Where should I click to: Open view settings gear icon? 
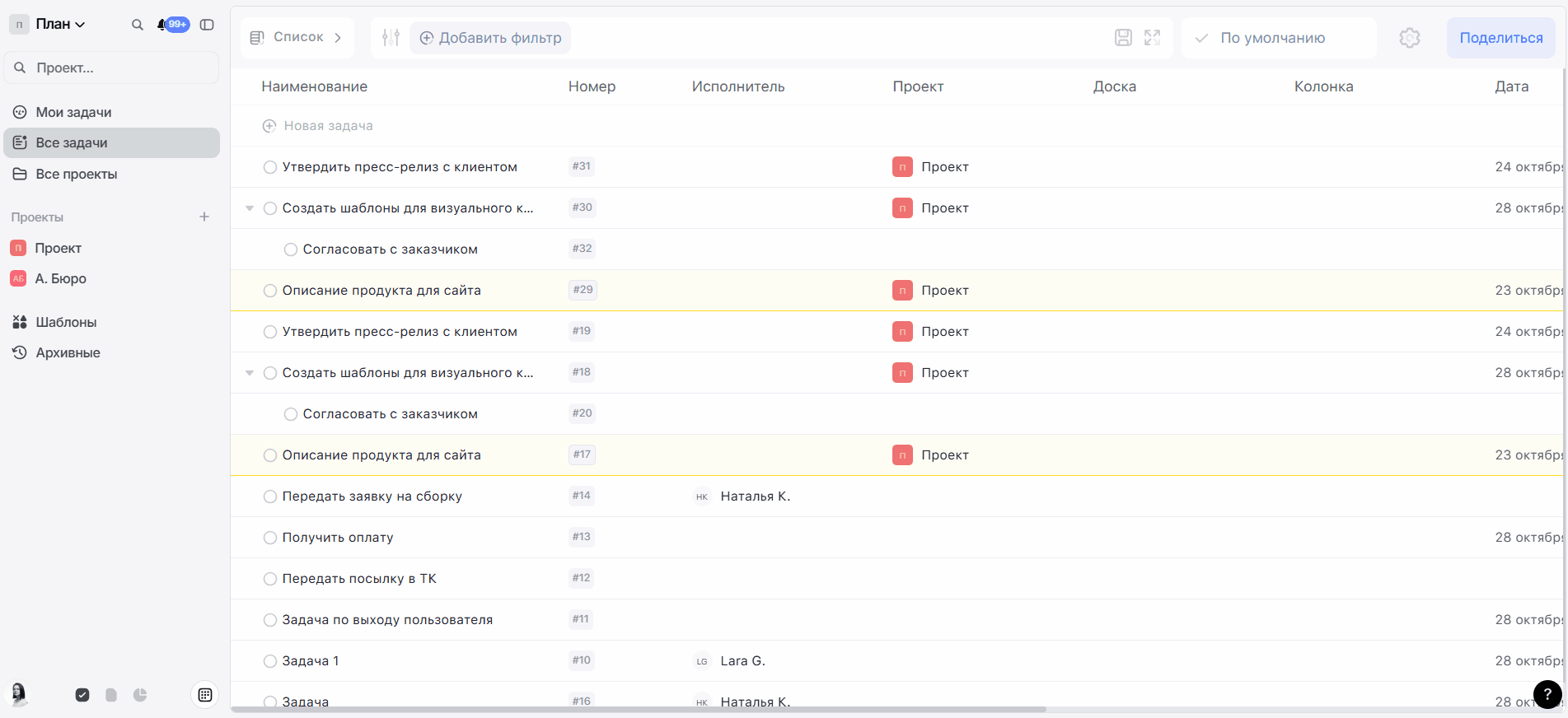[1409, 38]
